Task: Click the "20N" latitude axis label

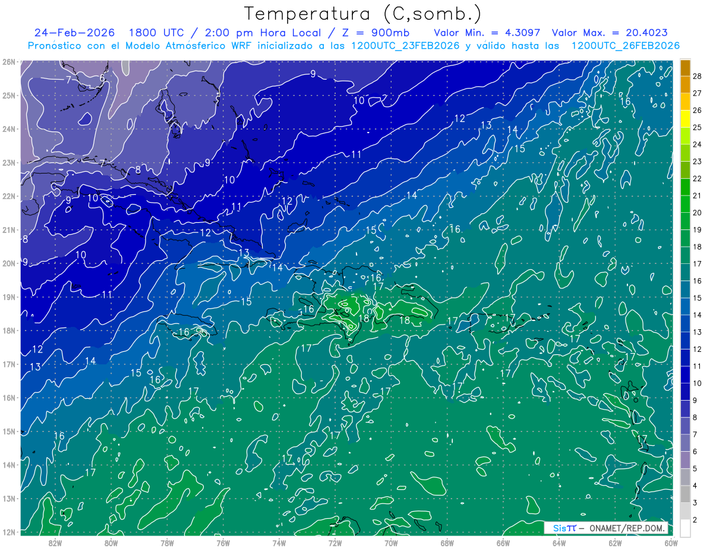Action: coord(8,263)
